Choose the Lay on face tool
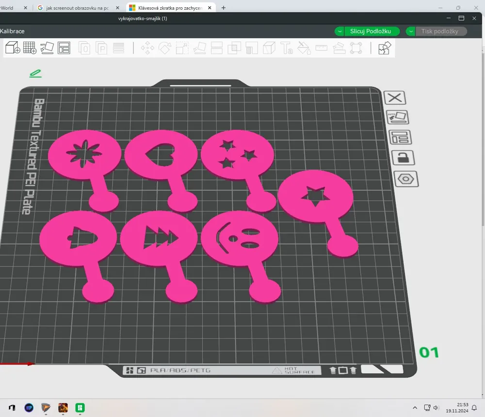485x417 pixels. point(199,48)
